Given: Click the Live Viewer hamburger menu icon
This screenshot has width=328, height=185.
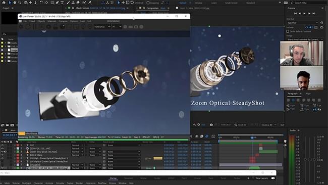Looking at the screenshot, I should tap(20, 21).
